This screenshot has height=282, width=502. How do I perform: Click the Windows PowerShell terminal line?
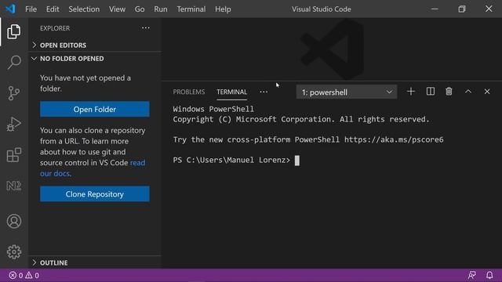click(x=213, y=109)
